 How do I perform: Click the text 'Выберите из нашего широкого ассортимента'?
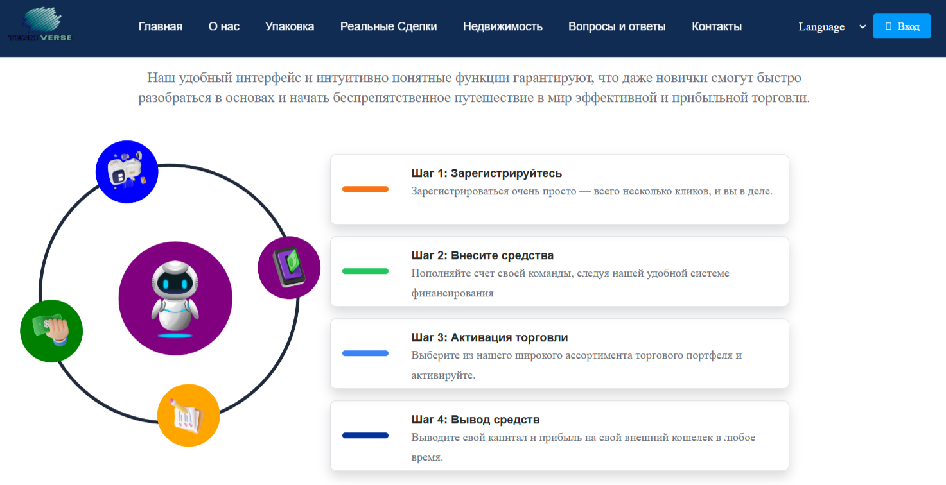click(x=521, y=355)
